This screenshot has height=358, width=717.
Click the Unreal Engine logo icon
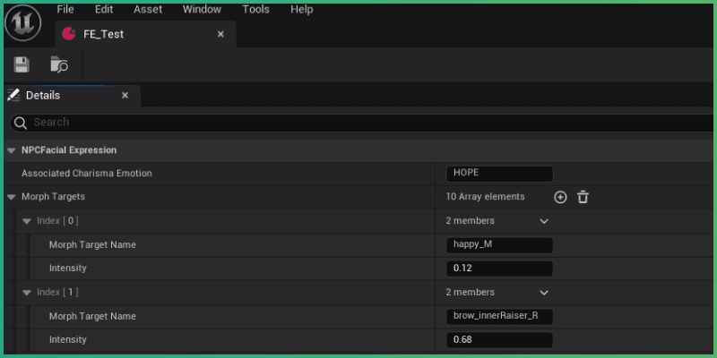(23, 23)
